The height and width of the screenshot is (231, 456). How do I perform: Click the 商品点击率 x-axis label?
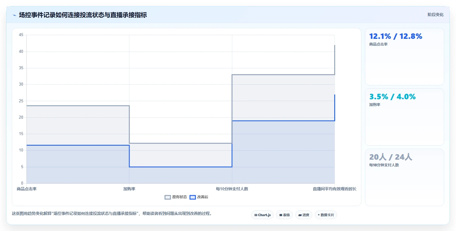27,189
